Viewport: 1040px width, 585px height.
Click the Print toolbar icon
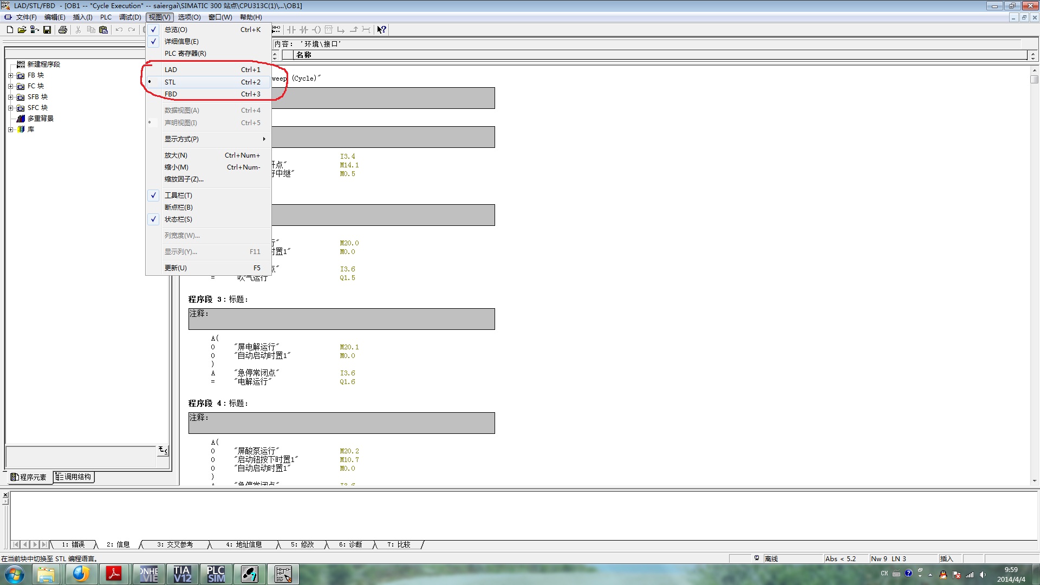63,30
